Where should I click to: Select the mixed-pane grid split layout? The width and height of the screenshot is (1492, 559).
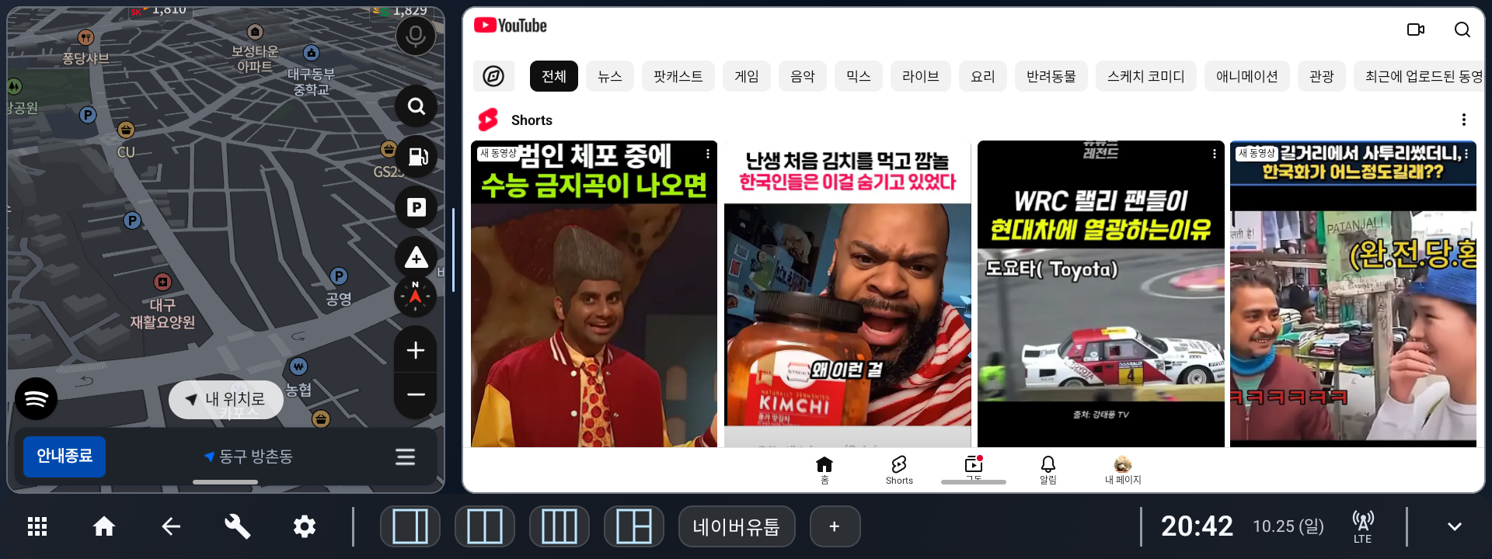[634, 526]
